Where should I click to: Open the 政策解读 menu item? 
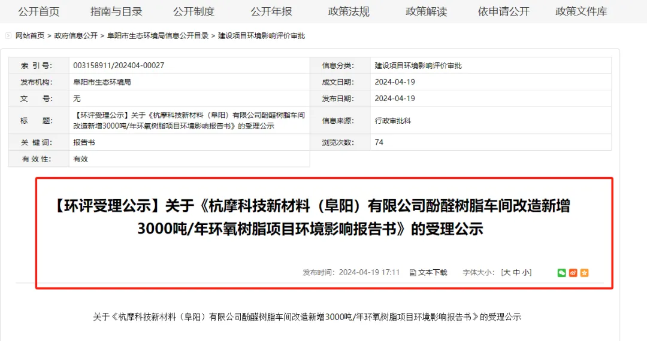click(426, 11)
